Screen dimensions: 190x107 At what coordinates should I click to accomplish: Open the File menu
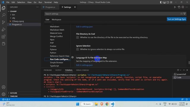[x=8, y=2]
